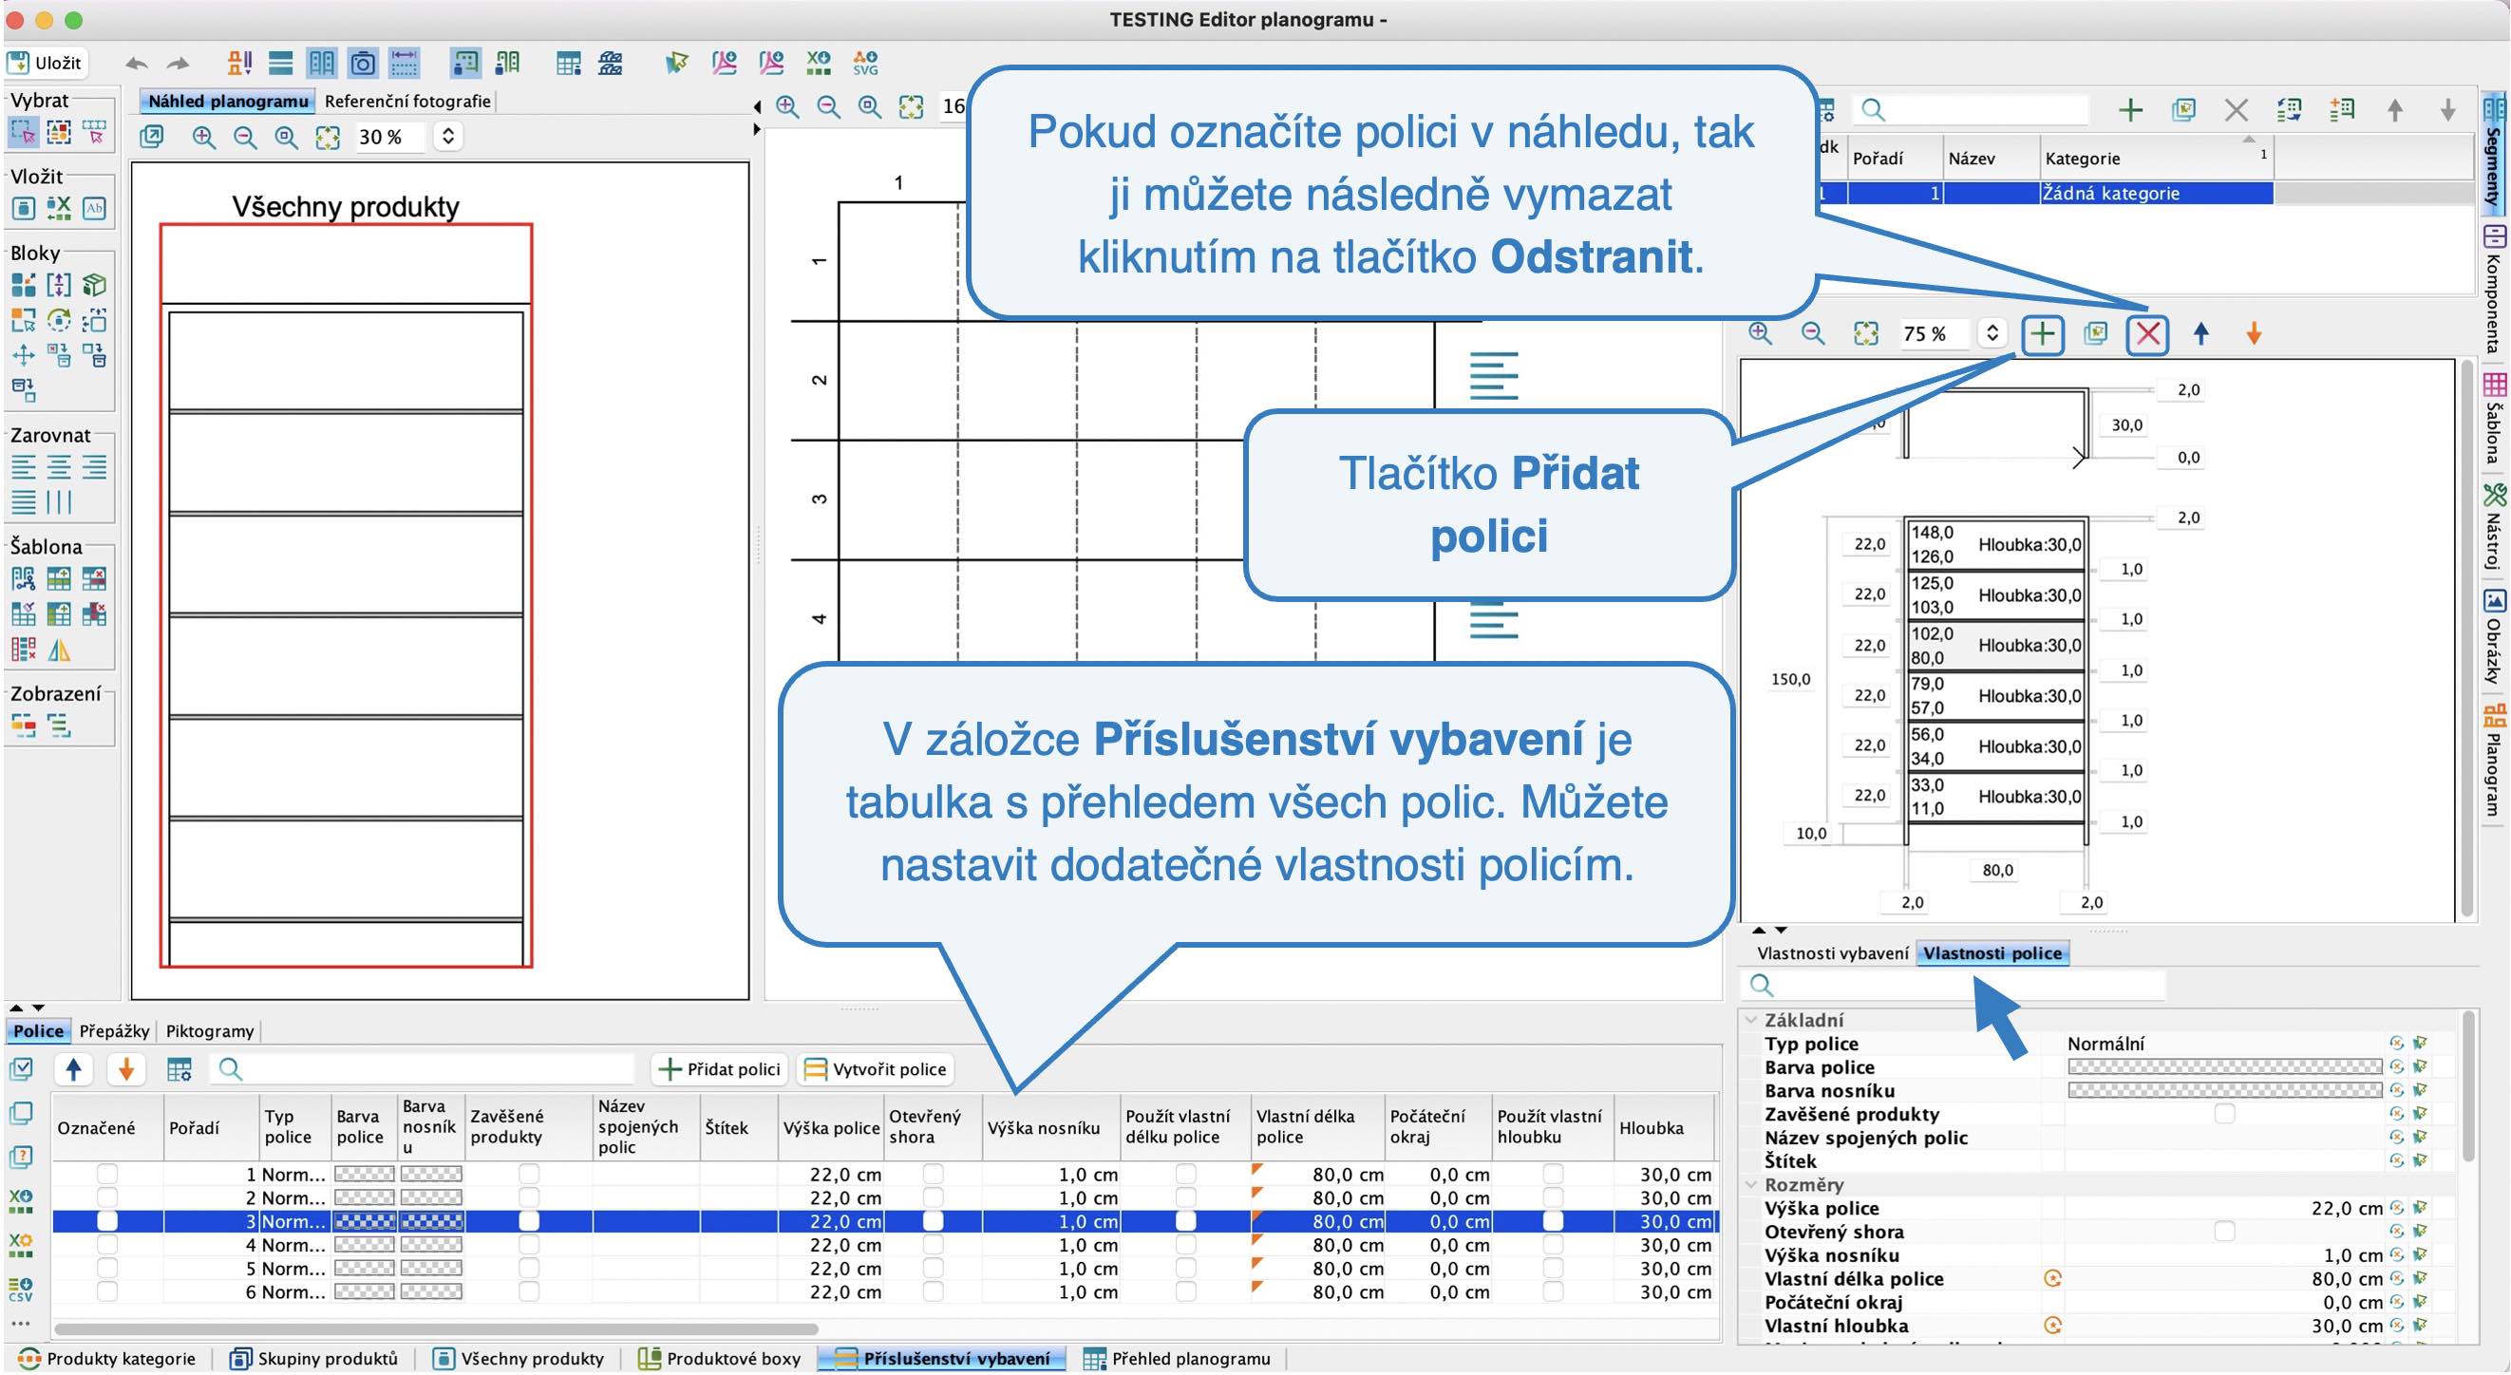Viewport: 2511px width, 1375px height.
Task: Toggle Otevřený shora for shelf row 2
Action: pyautogui.click(x=933, y=1198)
